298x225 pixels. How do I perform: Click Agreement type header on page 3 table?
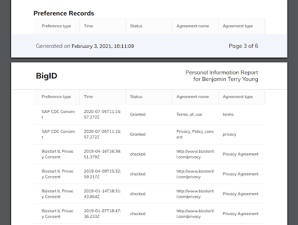click(237, 26)
